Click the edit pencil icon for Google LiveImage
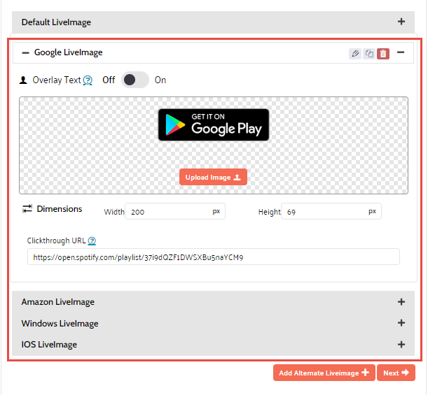 tap(355, 53)
